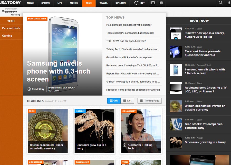Open 'Reviewed.com: Choosing a TV' headline in Right Now
The width and height of the screenshot is (231, 165).
[x=206, y=90]
